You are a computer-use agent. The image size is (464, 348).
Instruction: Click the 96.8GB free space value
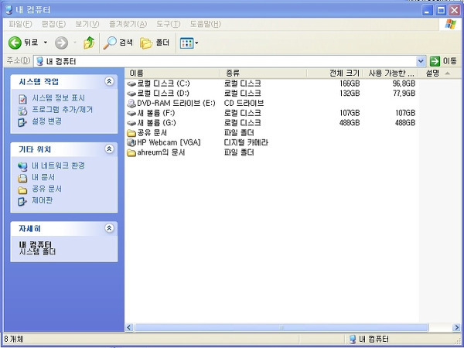tap(404, 84)
